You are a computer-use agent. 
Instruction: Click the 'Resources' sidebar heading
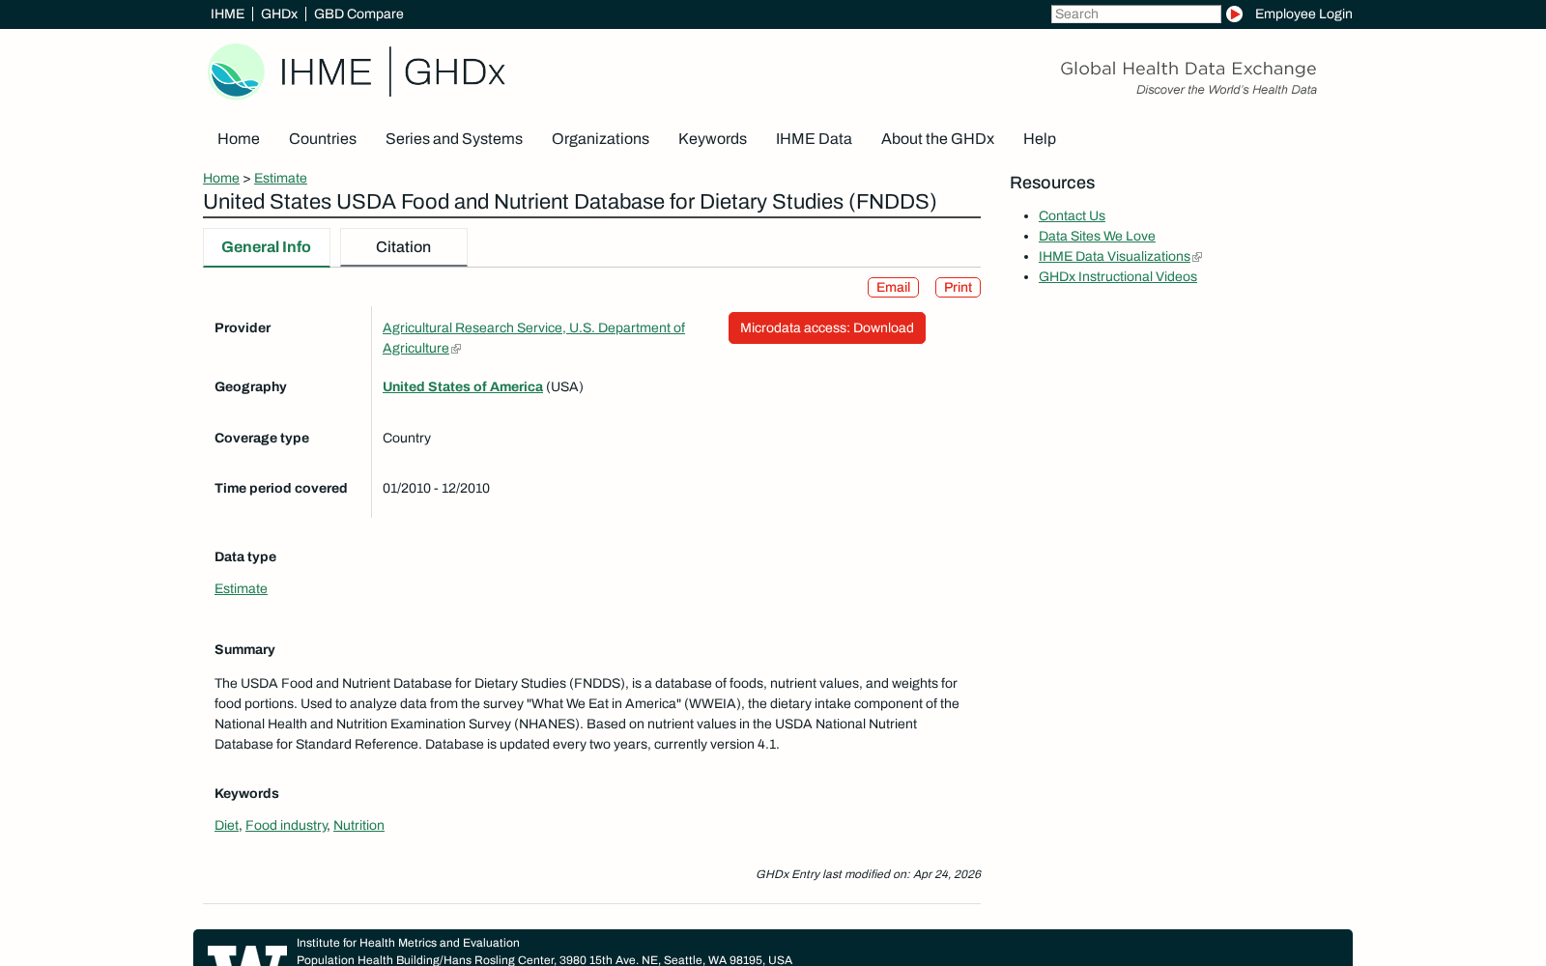[1052, 183]
